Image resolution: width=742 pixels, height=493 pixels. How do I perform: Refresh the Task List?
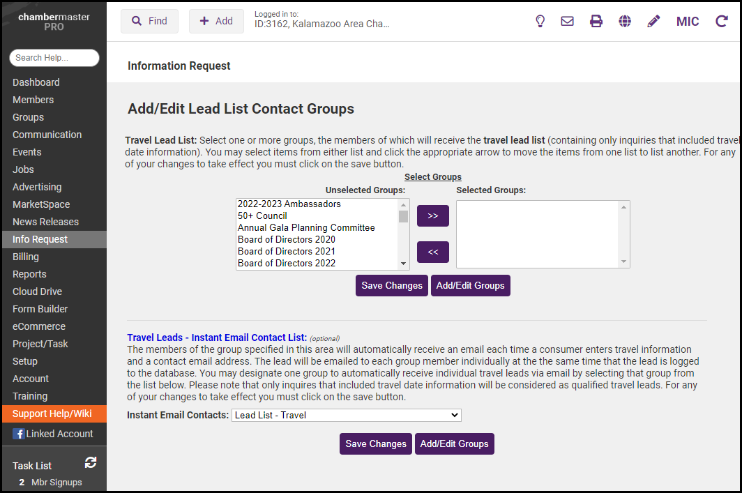pos(91,462)
